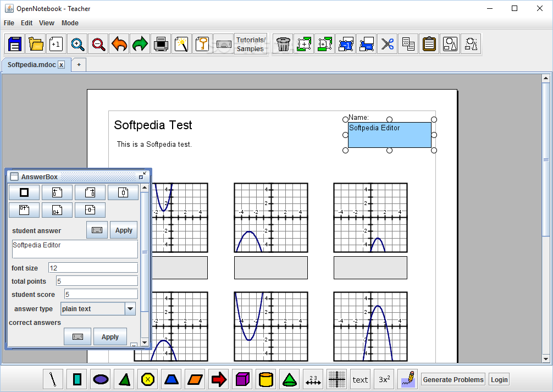Select the orange parallelogram shape tool

pyautogui.click(x=195, y=379)
